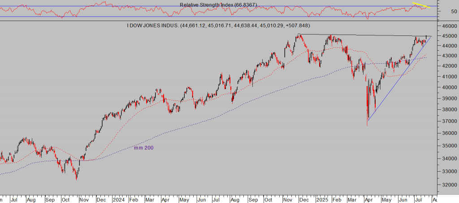Image resolution: width=459 pixels, height=203 pixels.
Task: Click the 43000 price axis label
Action: (449, 56)
